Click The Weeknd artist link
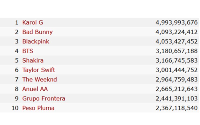The width and height of the screenshot is (200, 125). 39,79
